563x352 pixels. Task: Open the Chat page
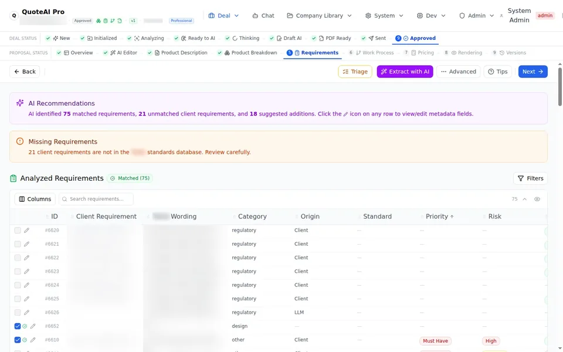click(x=263, y=16)
